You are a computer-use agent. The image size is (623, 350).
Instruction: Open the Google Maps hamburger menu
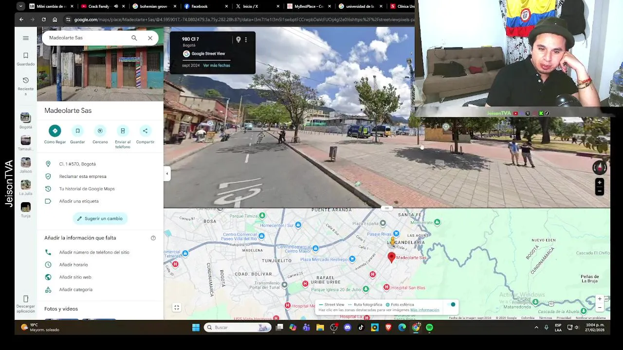pyautogui.click(x=26, y=38)
